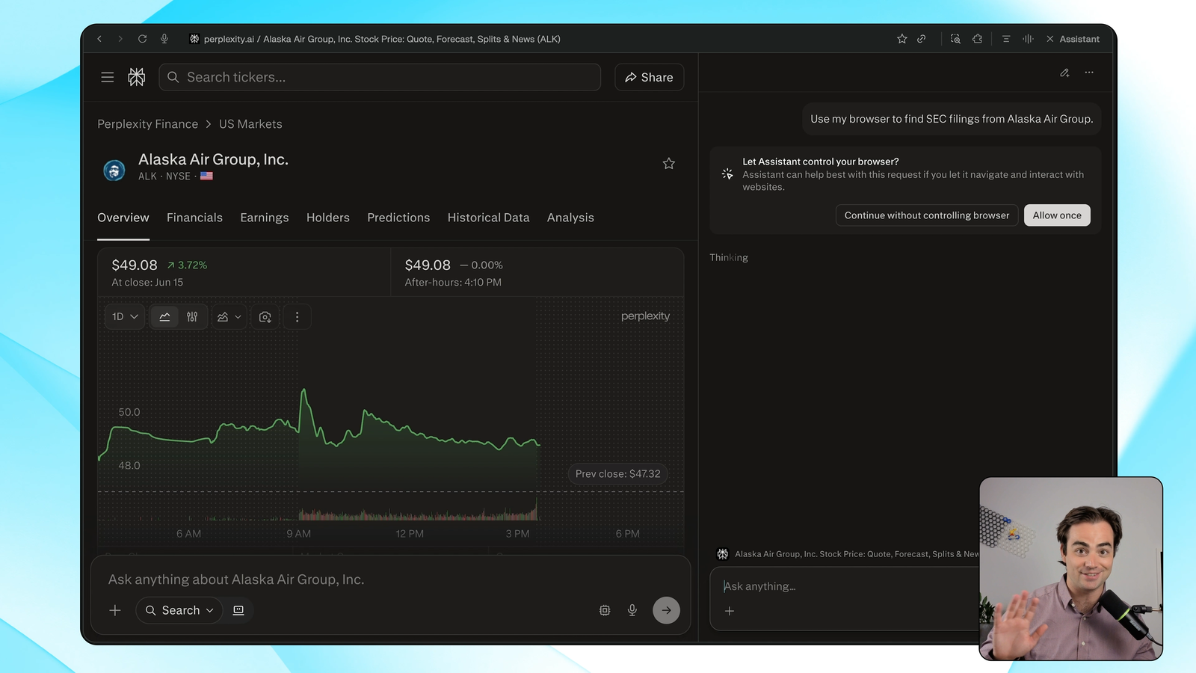The width and height of the screenshot is (1196, 673).
Task: Expand the 1D time range dropdown
Action: tap(125, 317)
